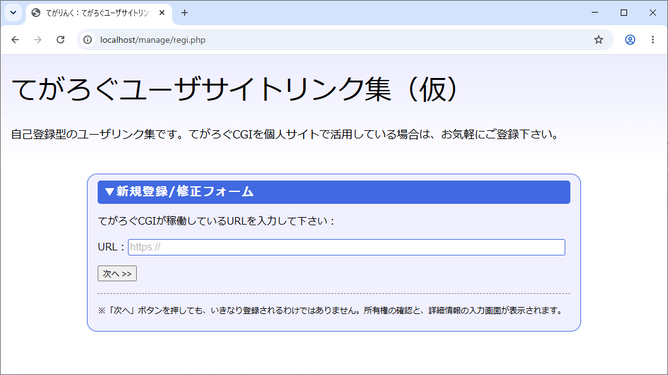Click the てがろぐユーザサイトリンク集（仮） heading

click(x=235, y=89)
